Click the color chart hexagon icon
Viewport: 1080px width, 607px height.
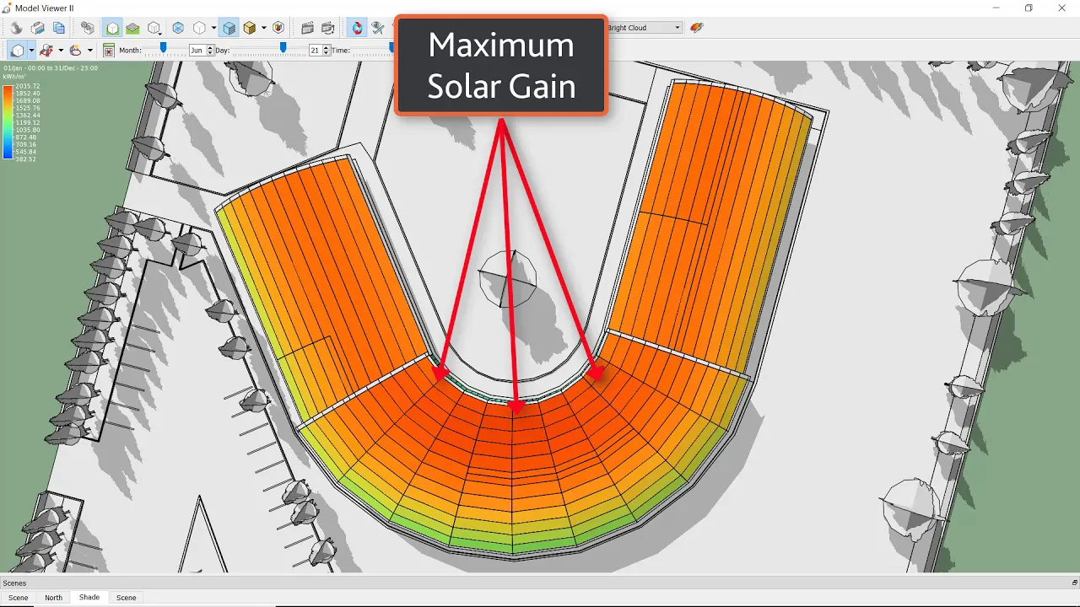click(x=278, y=28)
